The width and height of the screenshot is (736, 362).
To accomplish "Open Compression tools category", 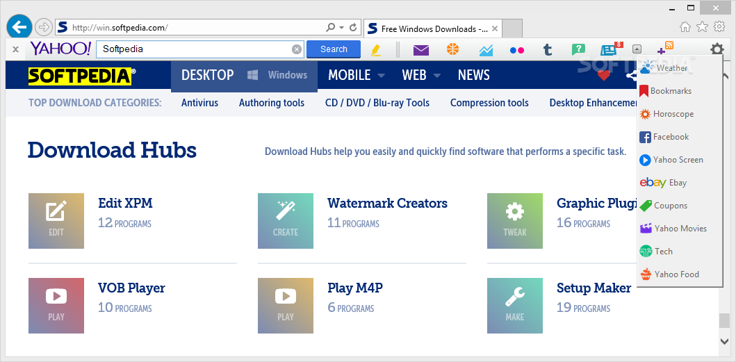I will point(489,103).
